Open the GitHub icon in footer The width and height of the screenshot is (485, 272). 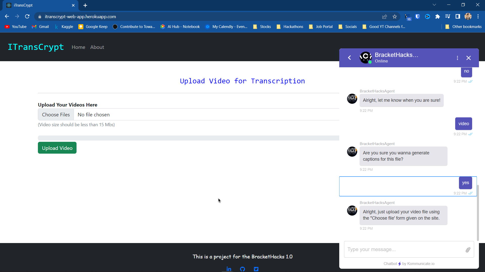click(x=242, y=269)
